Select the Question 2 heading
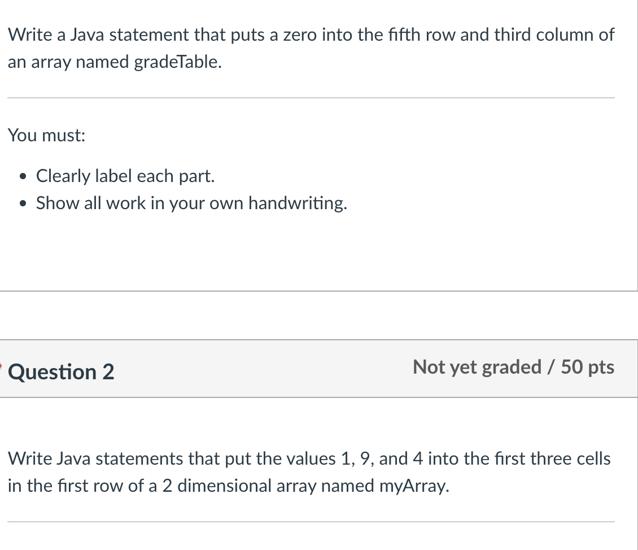The width and height of the screenshot is (638, 550). pos(61,372)
